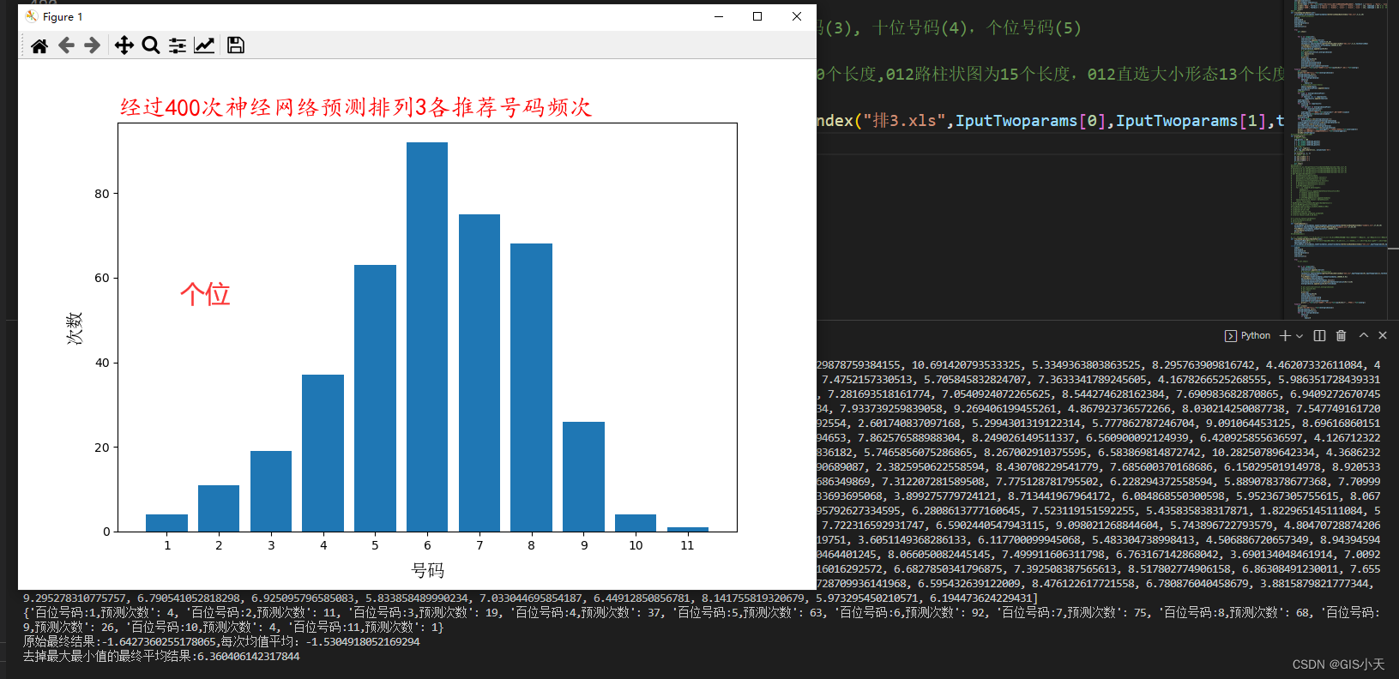The width and height of the screenshot is (1399, 679).
Task: Close the VS Code terminal panel
Action: point(1383,336)
